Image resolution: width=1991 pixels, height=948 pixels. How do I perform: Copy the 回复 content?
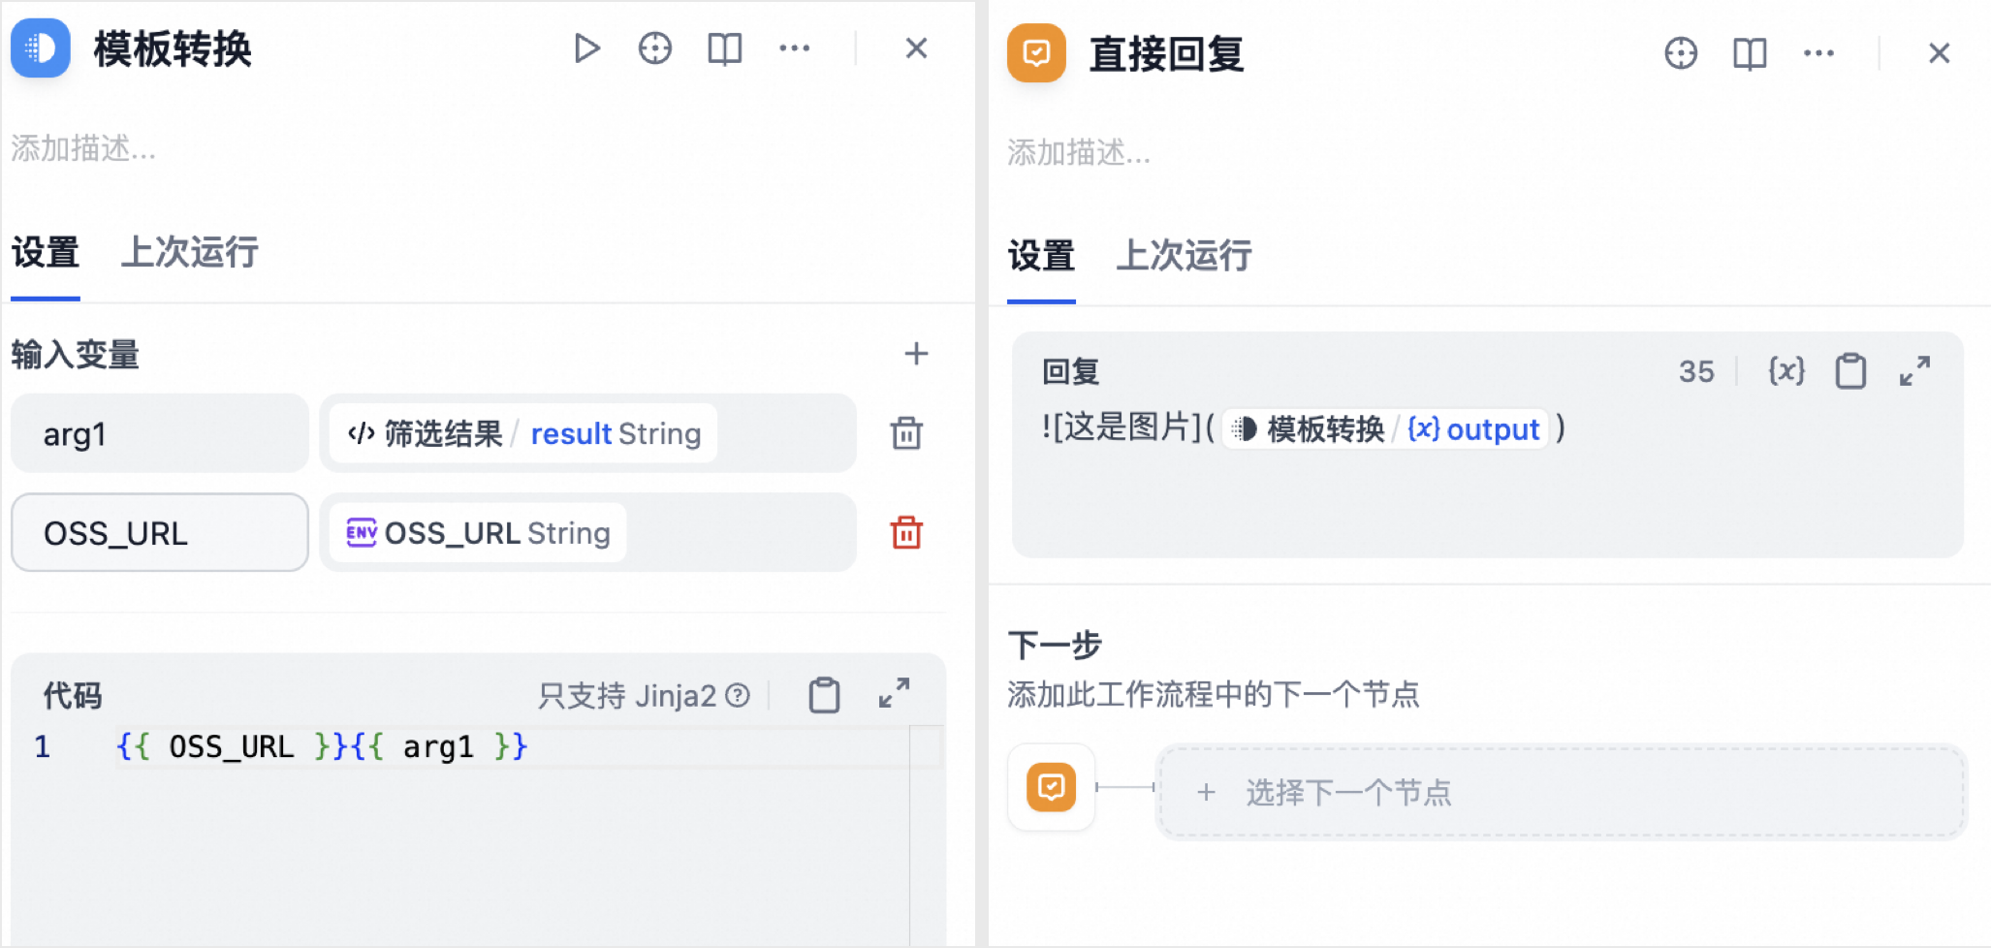click(x=1850, y=370)
